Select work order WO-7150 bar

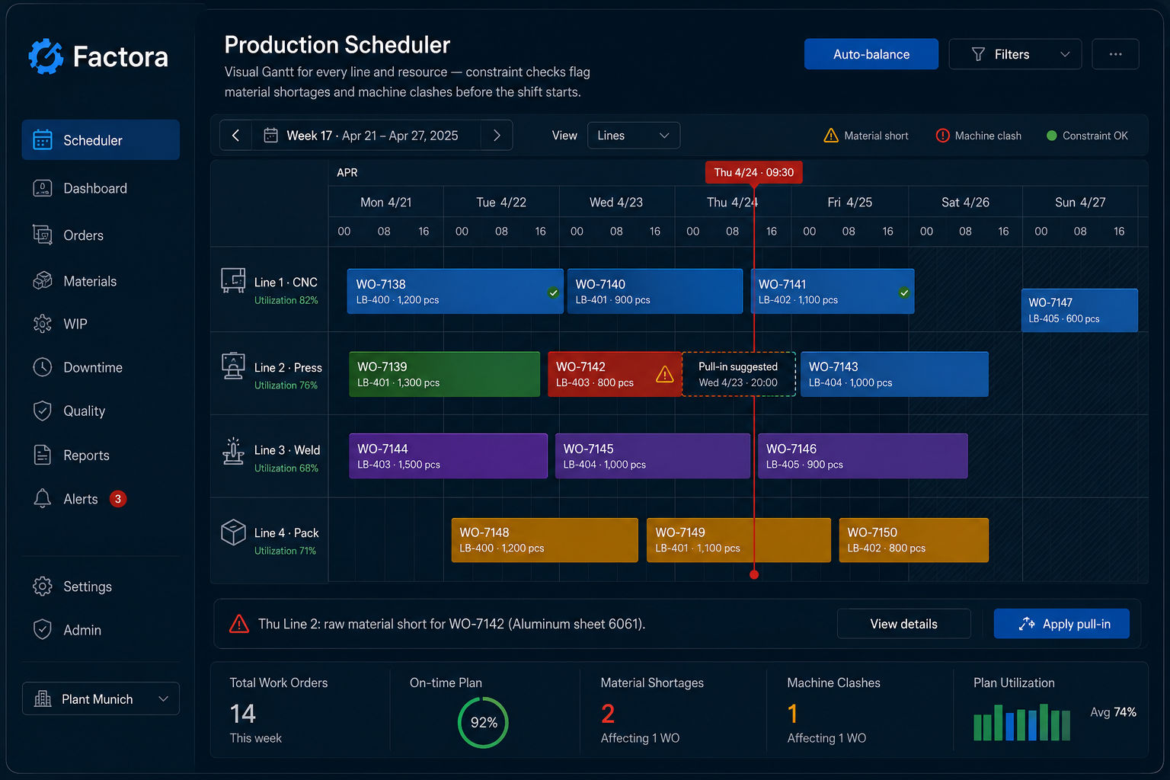pyautogui.click(x=914, y=540)
